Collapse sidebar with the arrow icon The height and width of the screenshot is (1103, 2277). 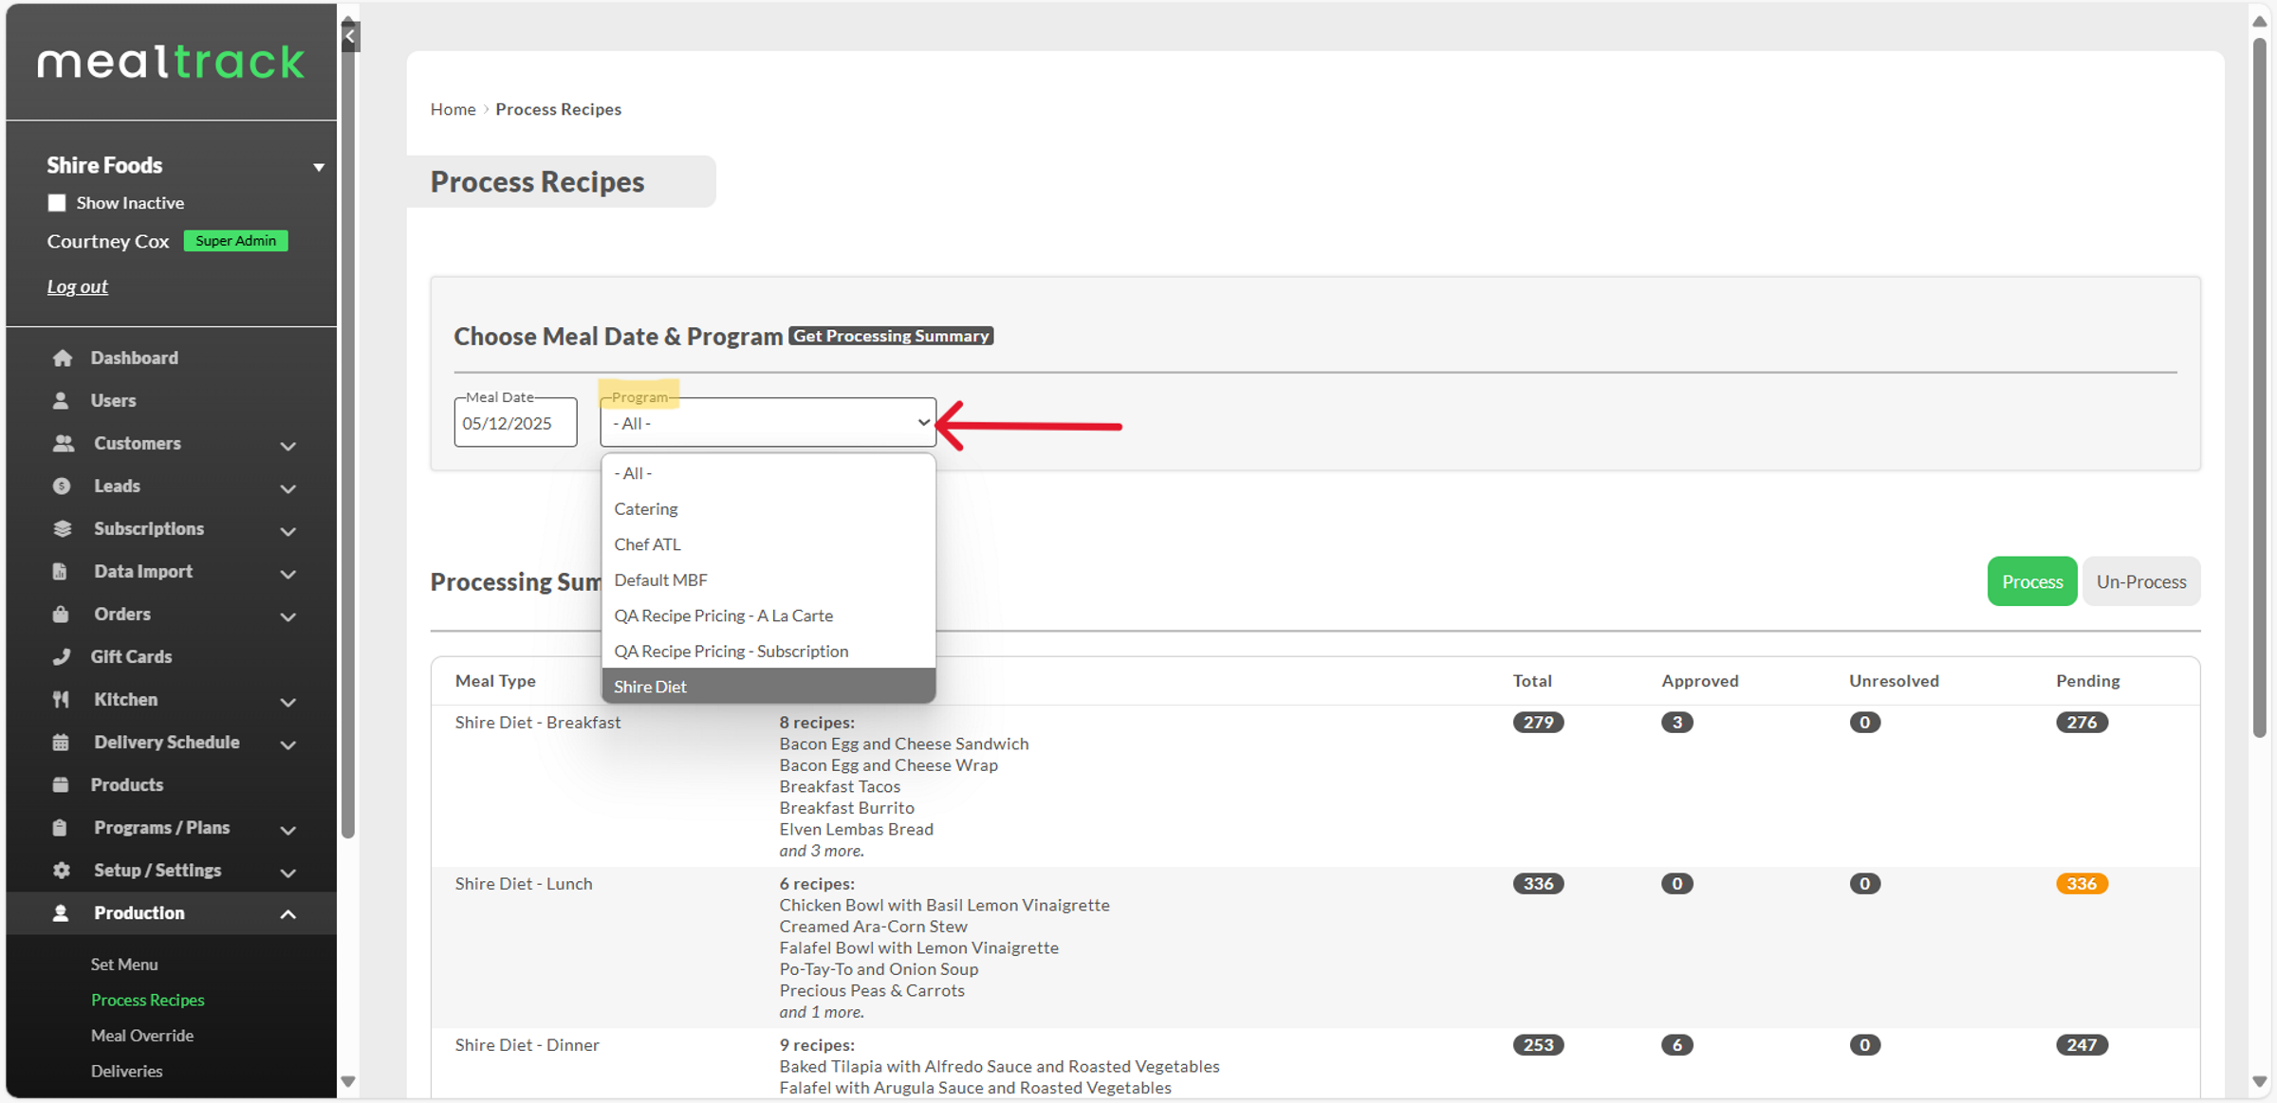tap(350, 36)
